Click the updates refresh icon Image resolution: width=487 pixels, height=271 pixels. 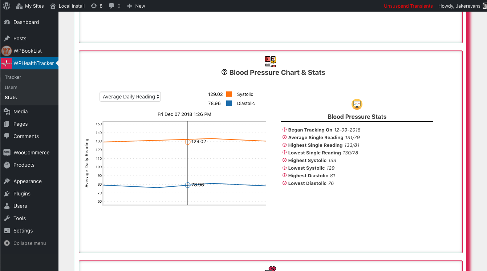pos(94,6)
